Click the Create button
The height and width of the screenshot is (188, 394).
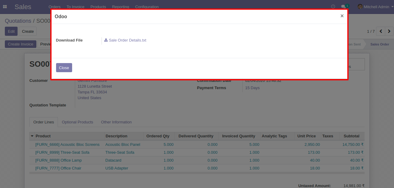(x=28, y=31)
